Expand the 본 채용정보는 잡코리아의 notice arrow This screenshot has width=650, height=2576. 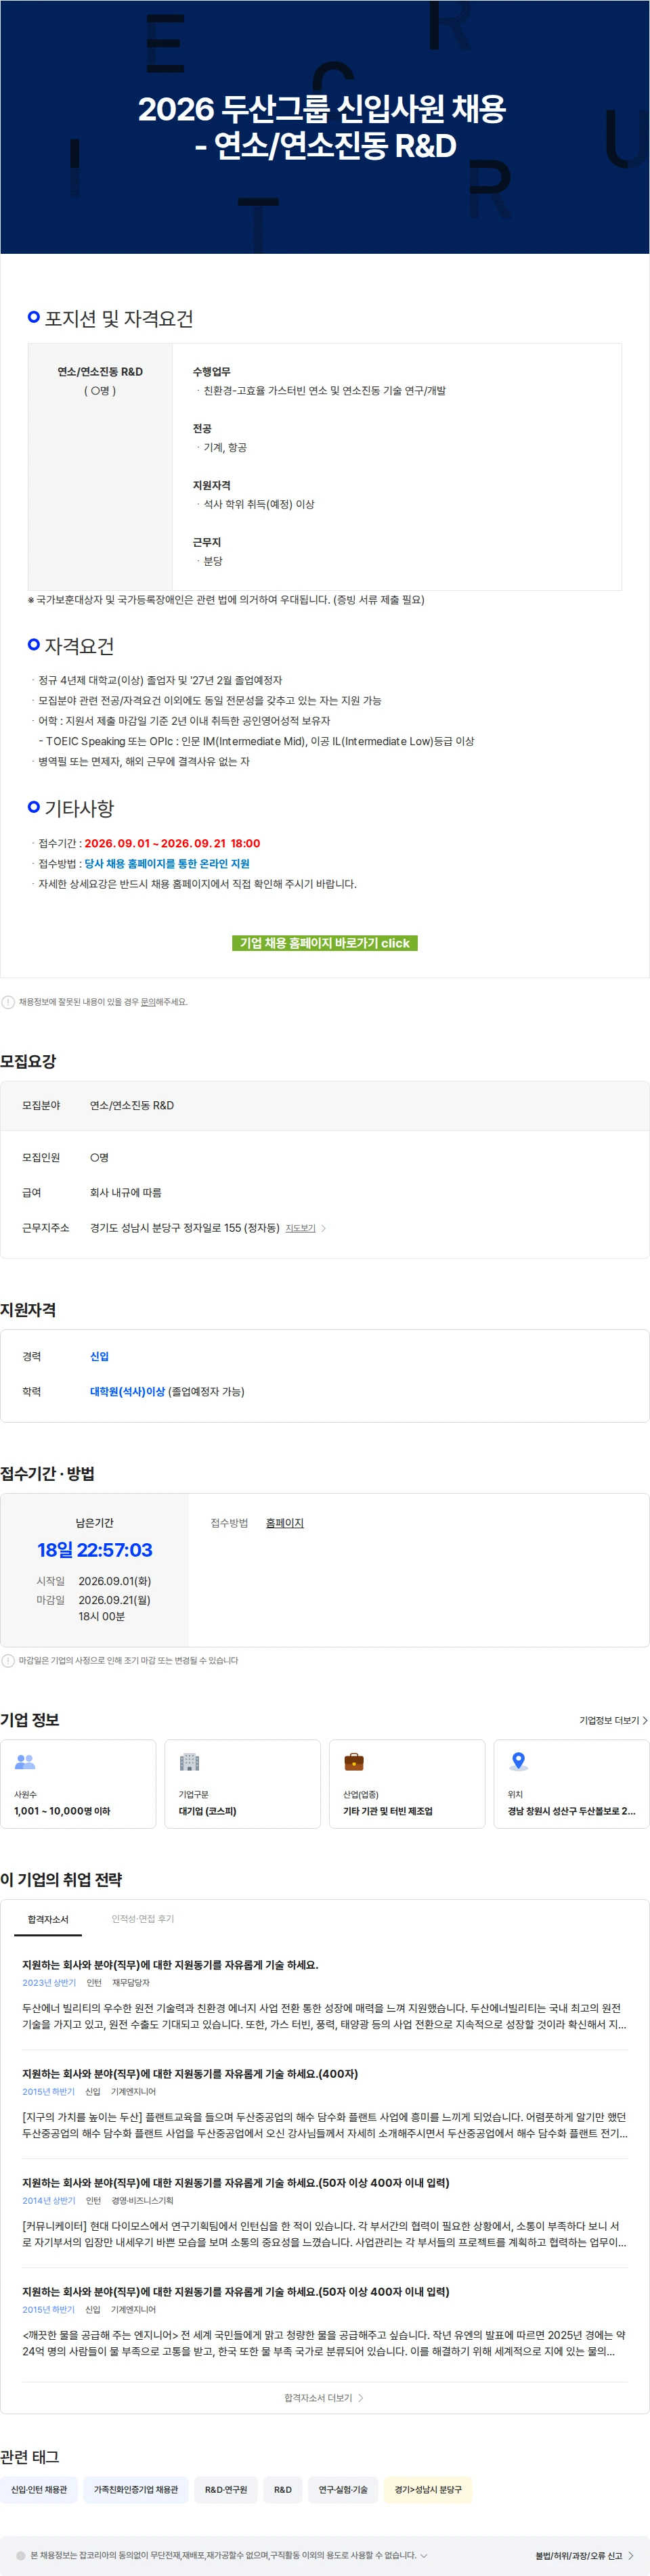coord(424,2556)
